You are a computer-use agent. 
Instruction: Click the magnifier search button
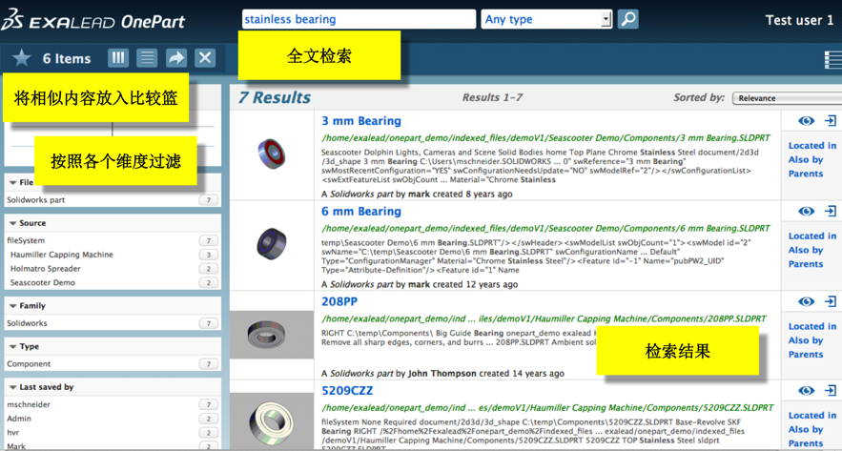(x=627, y=19)
